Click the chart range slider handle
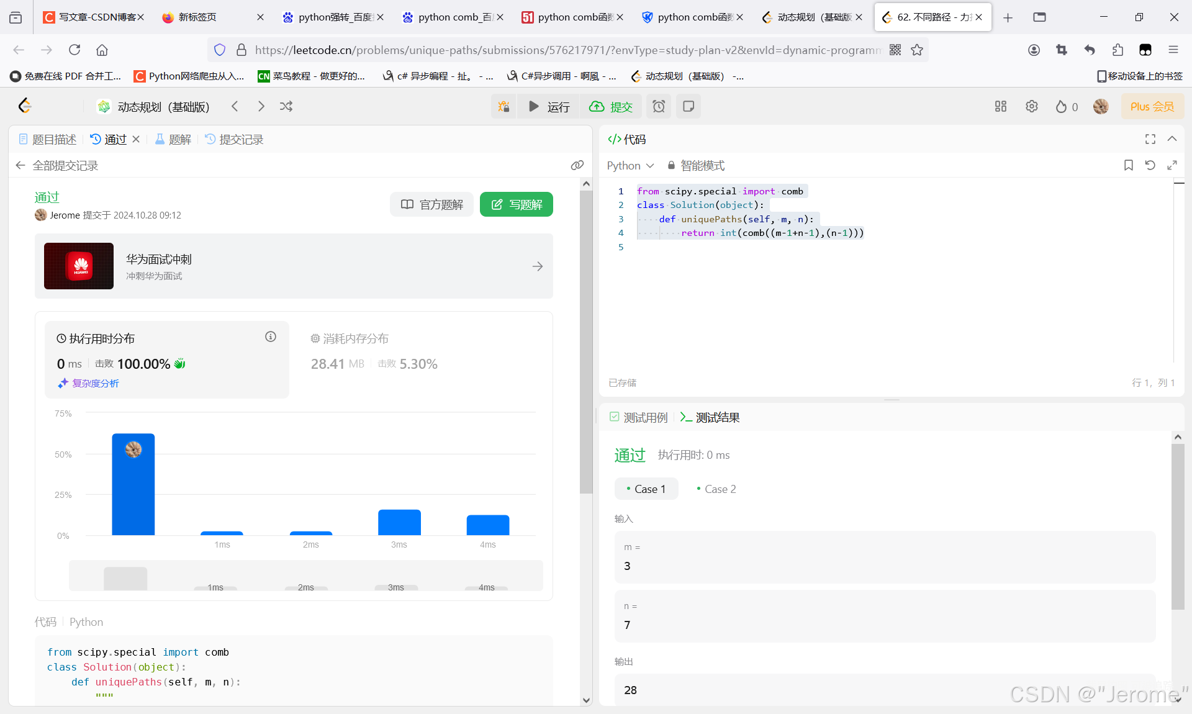1192x714 pixels. click(x=125, y=578)
